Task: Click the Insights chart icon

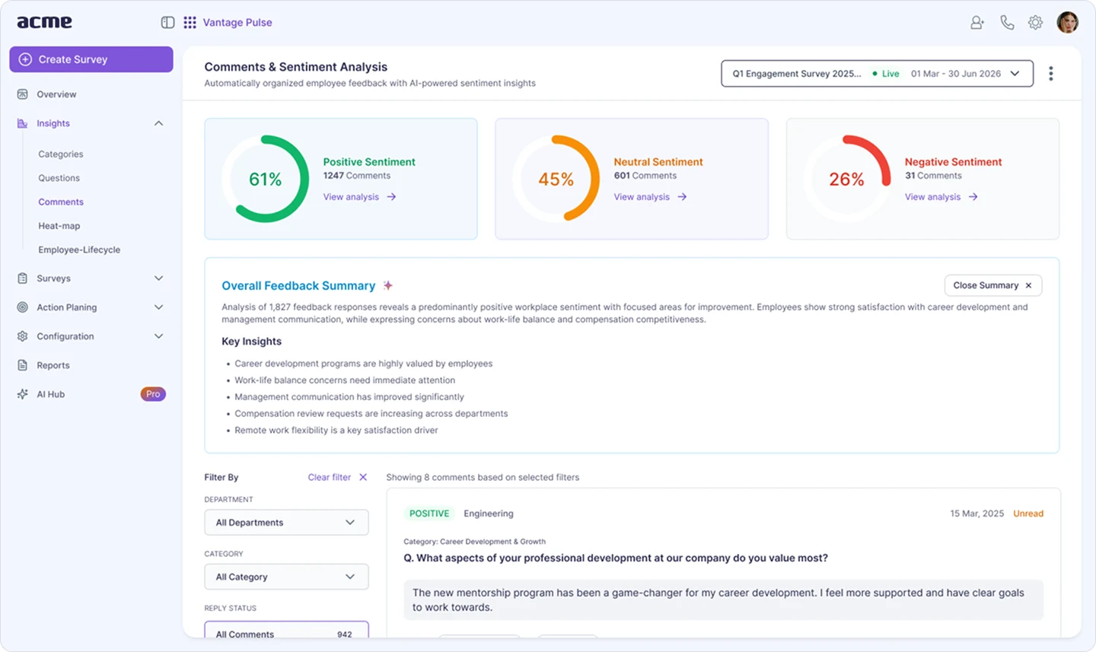Action: 22,122
